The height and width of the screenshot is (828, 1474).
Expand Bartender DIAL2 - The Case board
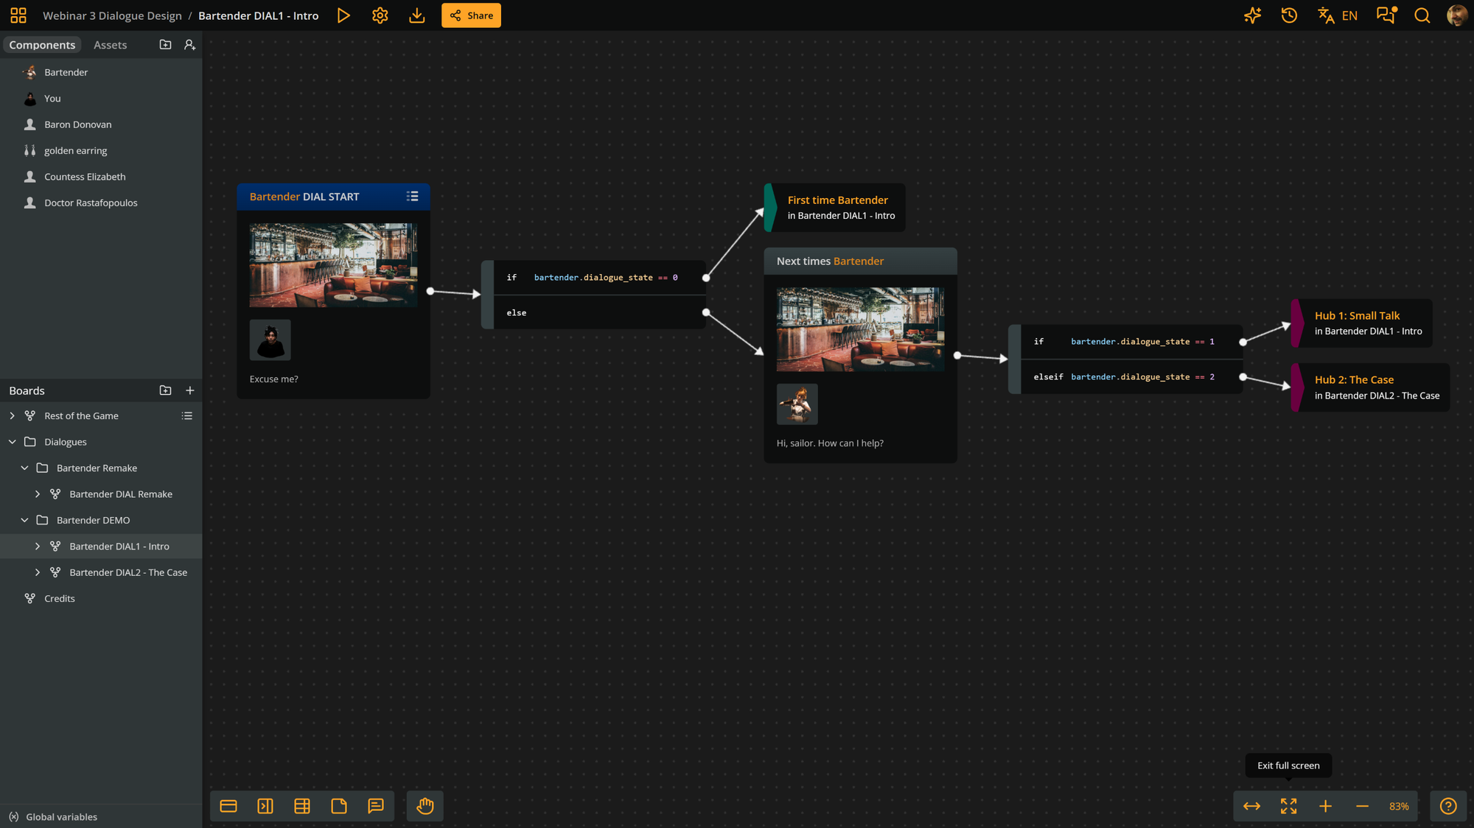pos(38,572)
